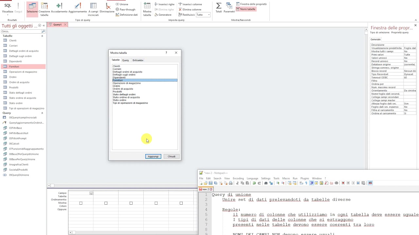Choose the Aggiornamento query type
Image resolution: width=419 pixels, height=235 pixels.
point(78,8)
